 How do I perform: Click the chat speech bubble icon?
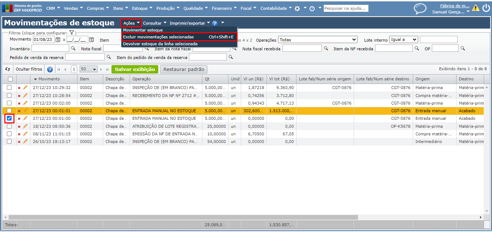tap(420, 8)
